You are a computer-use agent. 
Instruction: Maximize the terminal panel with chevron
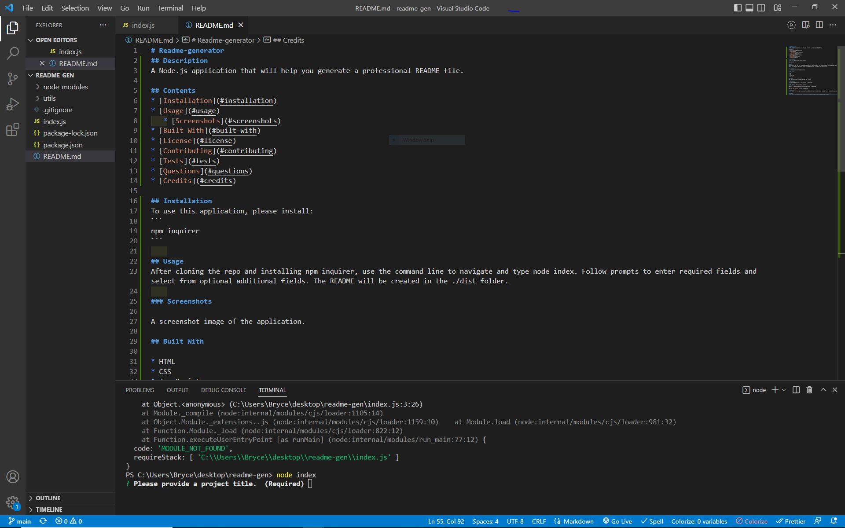coord(823,390)
